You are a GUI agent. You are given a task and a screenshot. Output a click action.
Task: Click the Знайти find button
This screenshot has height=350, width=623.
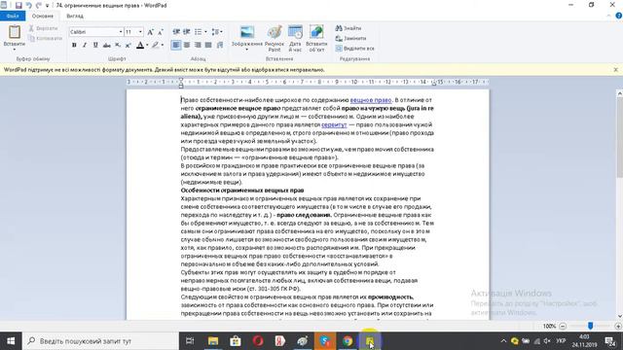coord(348,28)
